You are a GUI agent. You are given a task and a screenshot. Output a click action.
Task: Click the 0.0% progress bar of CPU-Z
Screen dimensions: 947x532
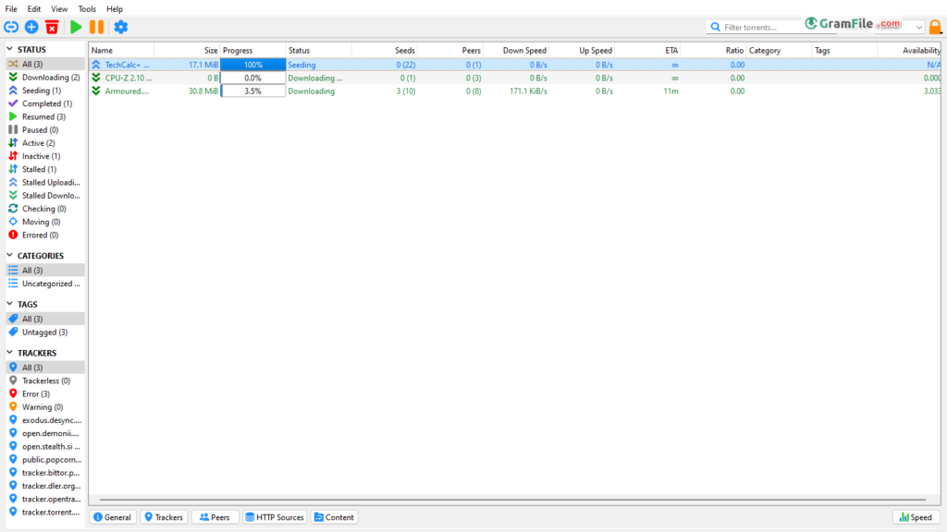[253, 78]
